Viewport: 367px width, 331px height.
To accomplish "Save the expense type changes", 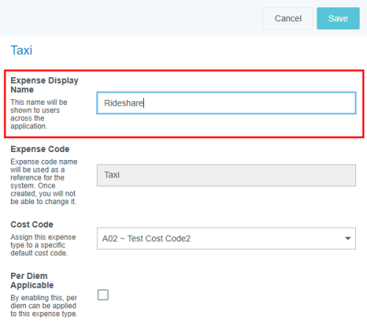I will (x=338, y=18).
